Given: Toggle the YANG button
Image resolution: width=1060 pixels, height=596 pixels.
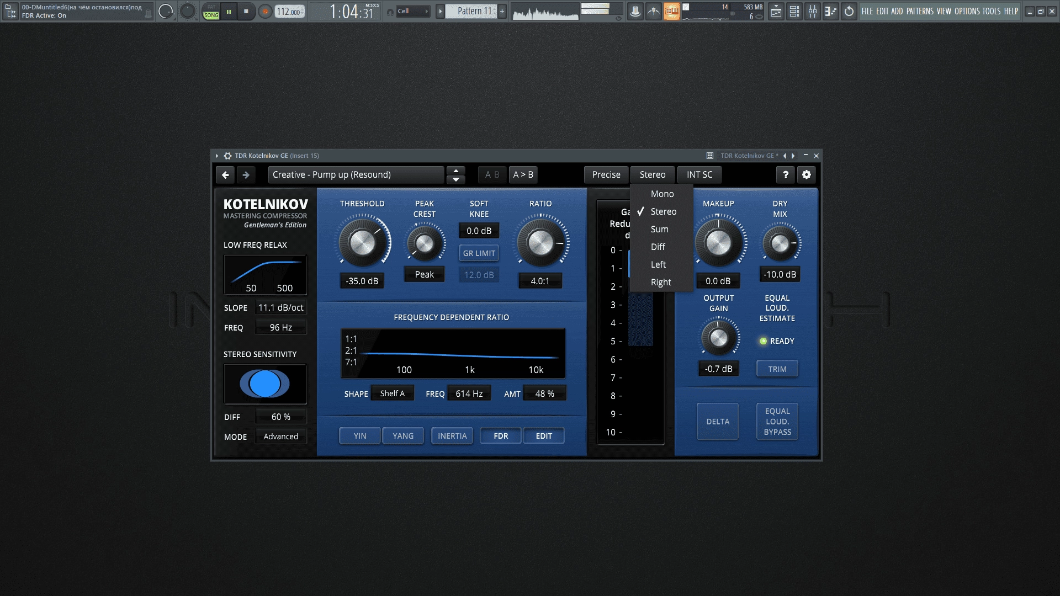Looking at the screenshot, I should pos(403,436).
